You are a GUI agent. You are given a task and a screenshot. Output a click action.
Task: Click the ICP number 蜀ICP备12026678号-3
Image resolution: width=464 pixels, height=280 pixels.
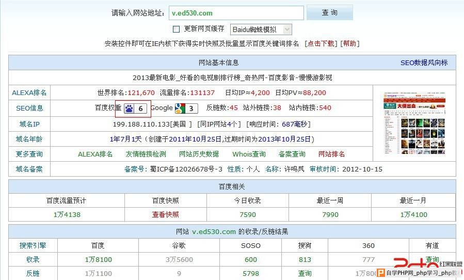pyautogui.click(x=186, y=169)
